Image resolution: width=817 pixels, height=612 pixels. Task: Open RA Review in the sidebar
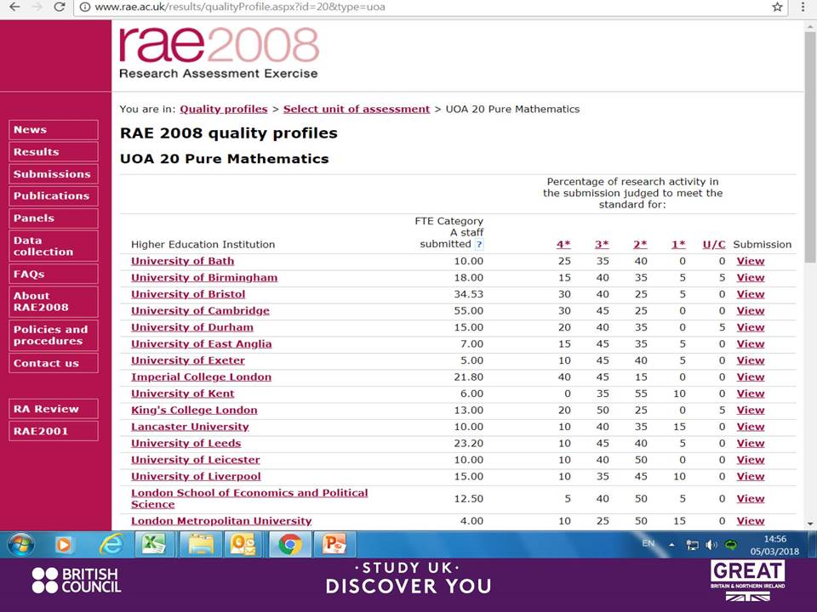[x=53, y=409]
